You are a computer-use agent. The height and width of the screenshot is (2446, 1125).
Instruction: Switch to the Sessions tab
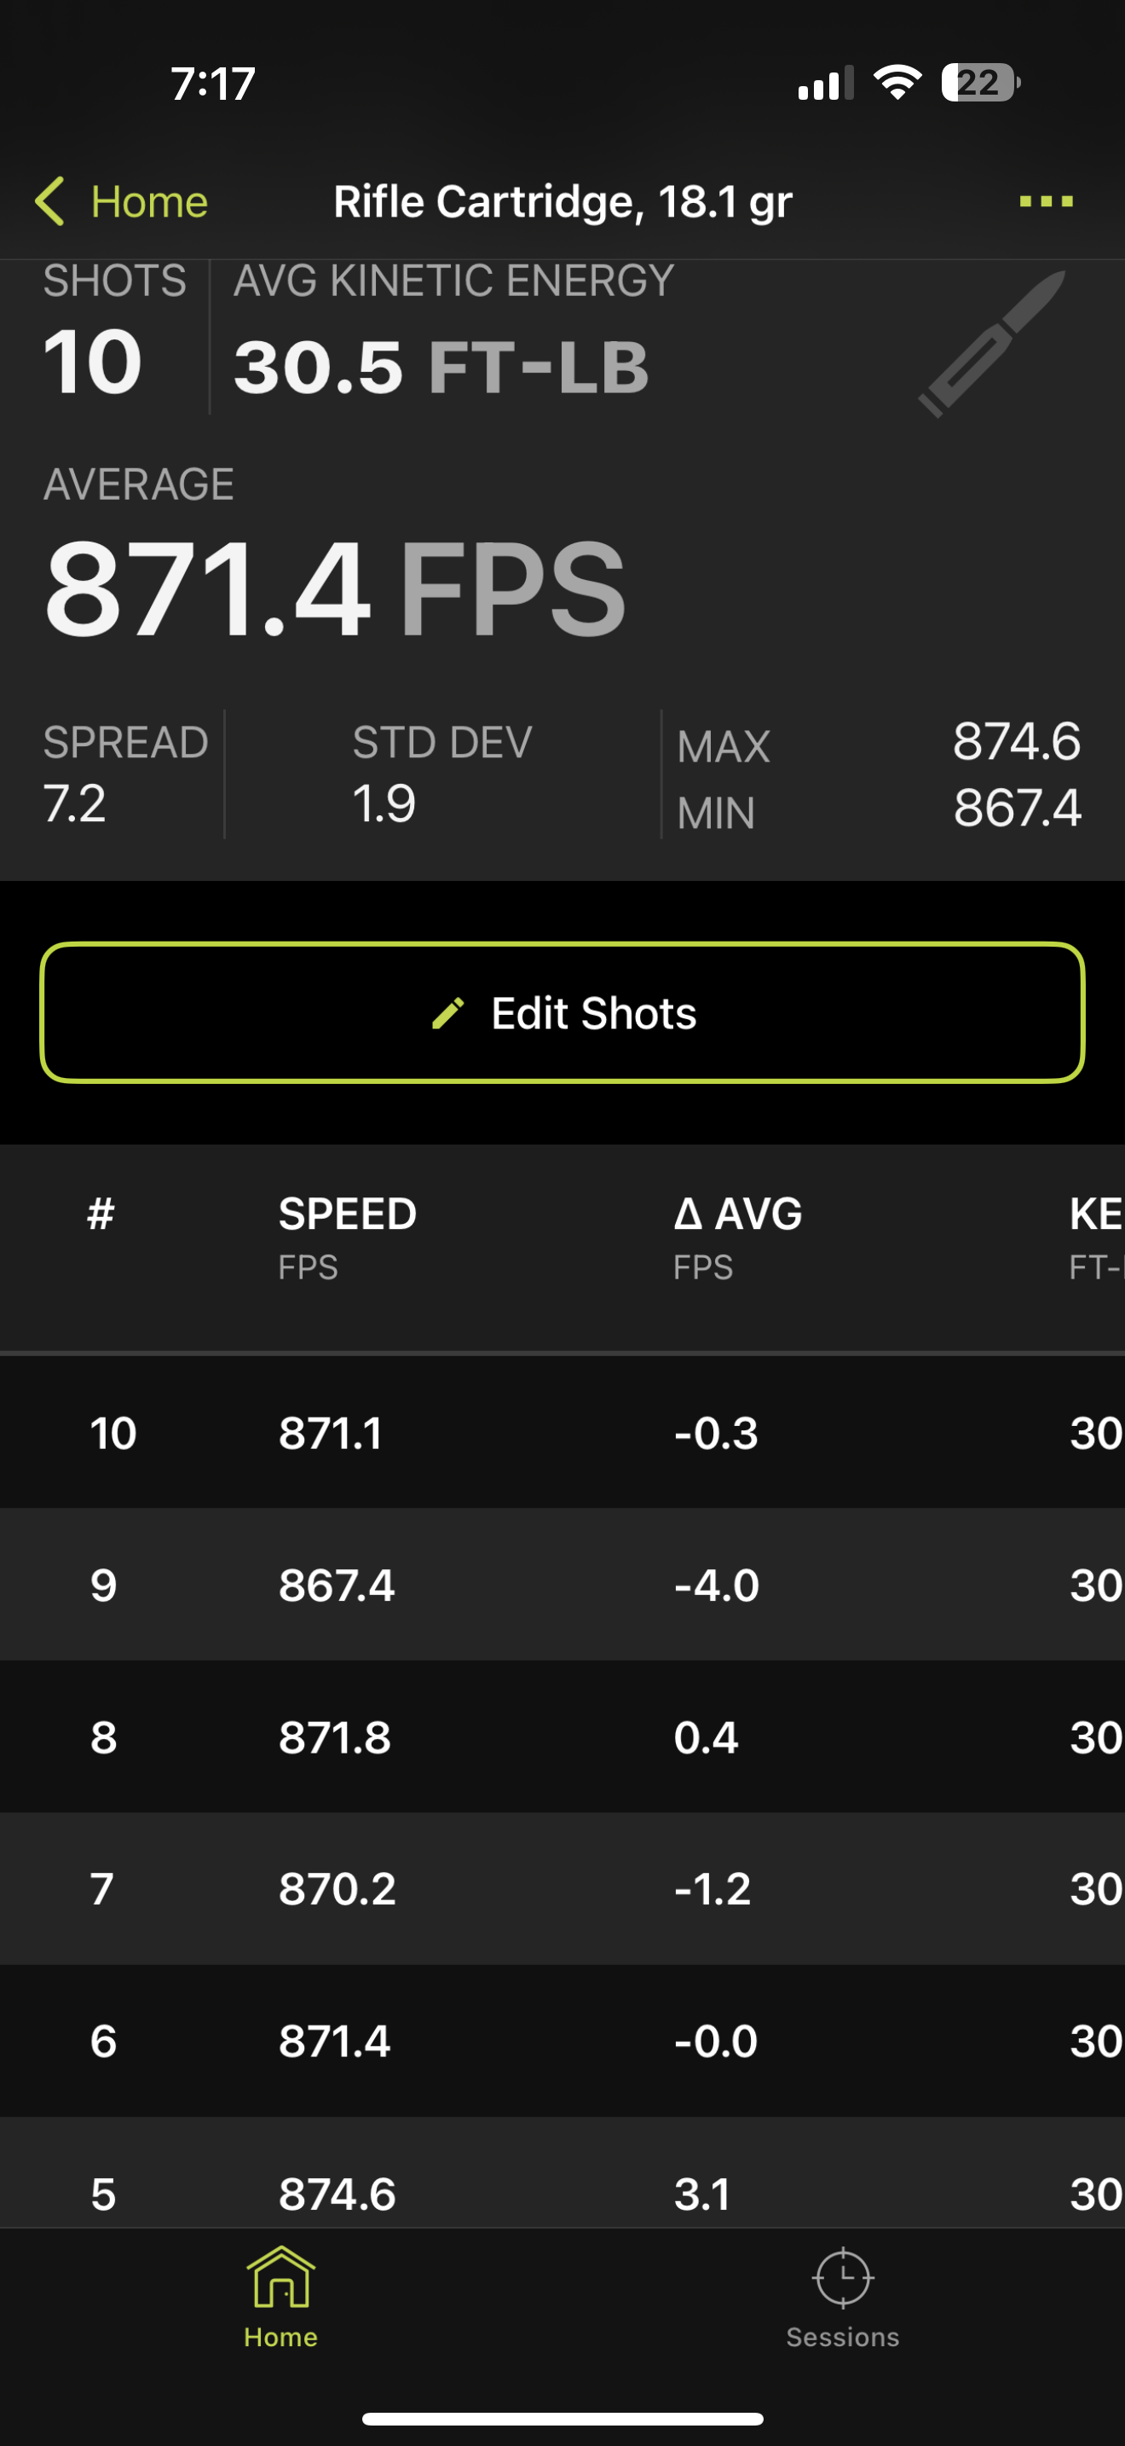[x=842, y=2298]
